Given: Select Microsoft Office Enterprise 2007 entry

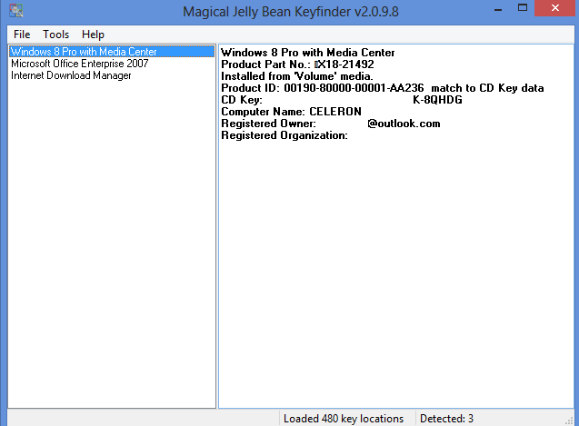Looking at the screenshot, I should 80,64.
